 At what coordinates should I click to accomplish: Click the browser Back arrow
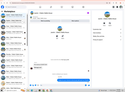(1, 3)
